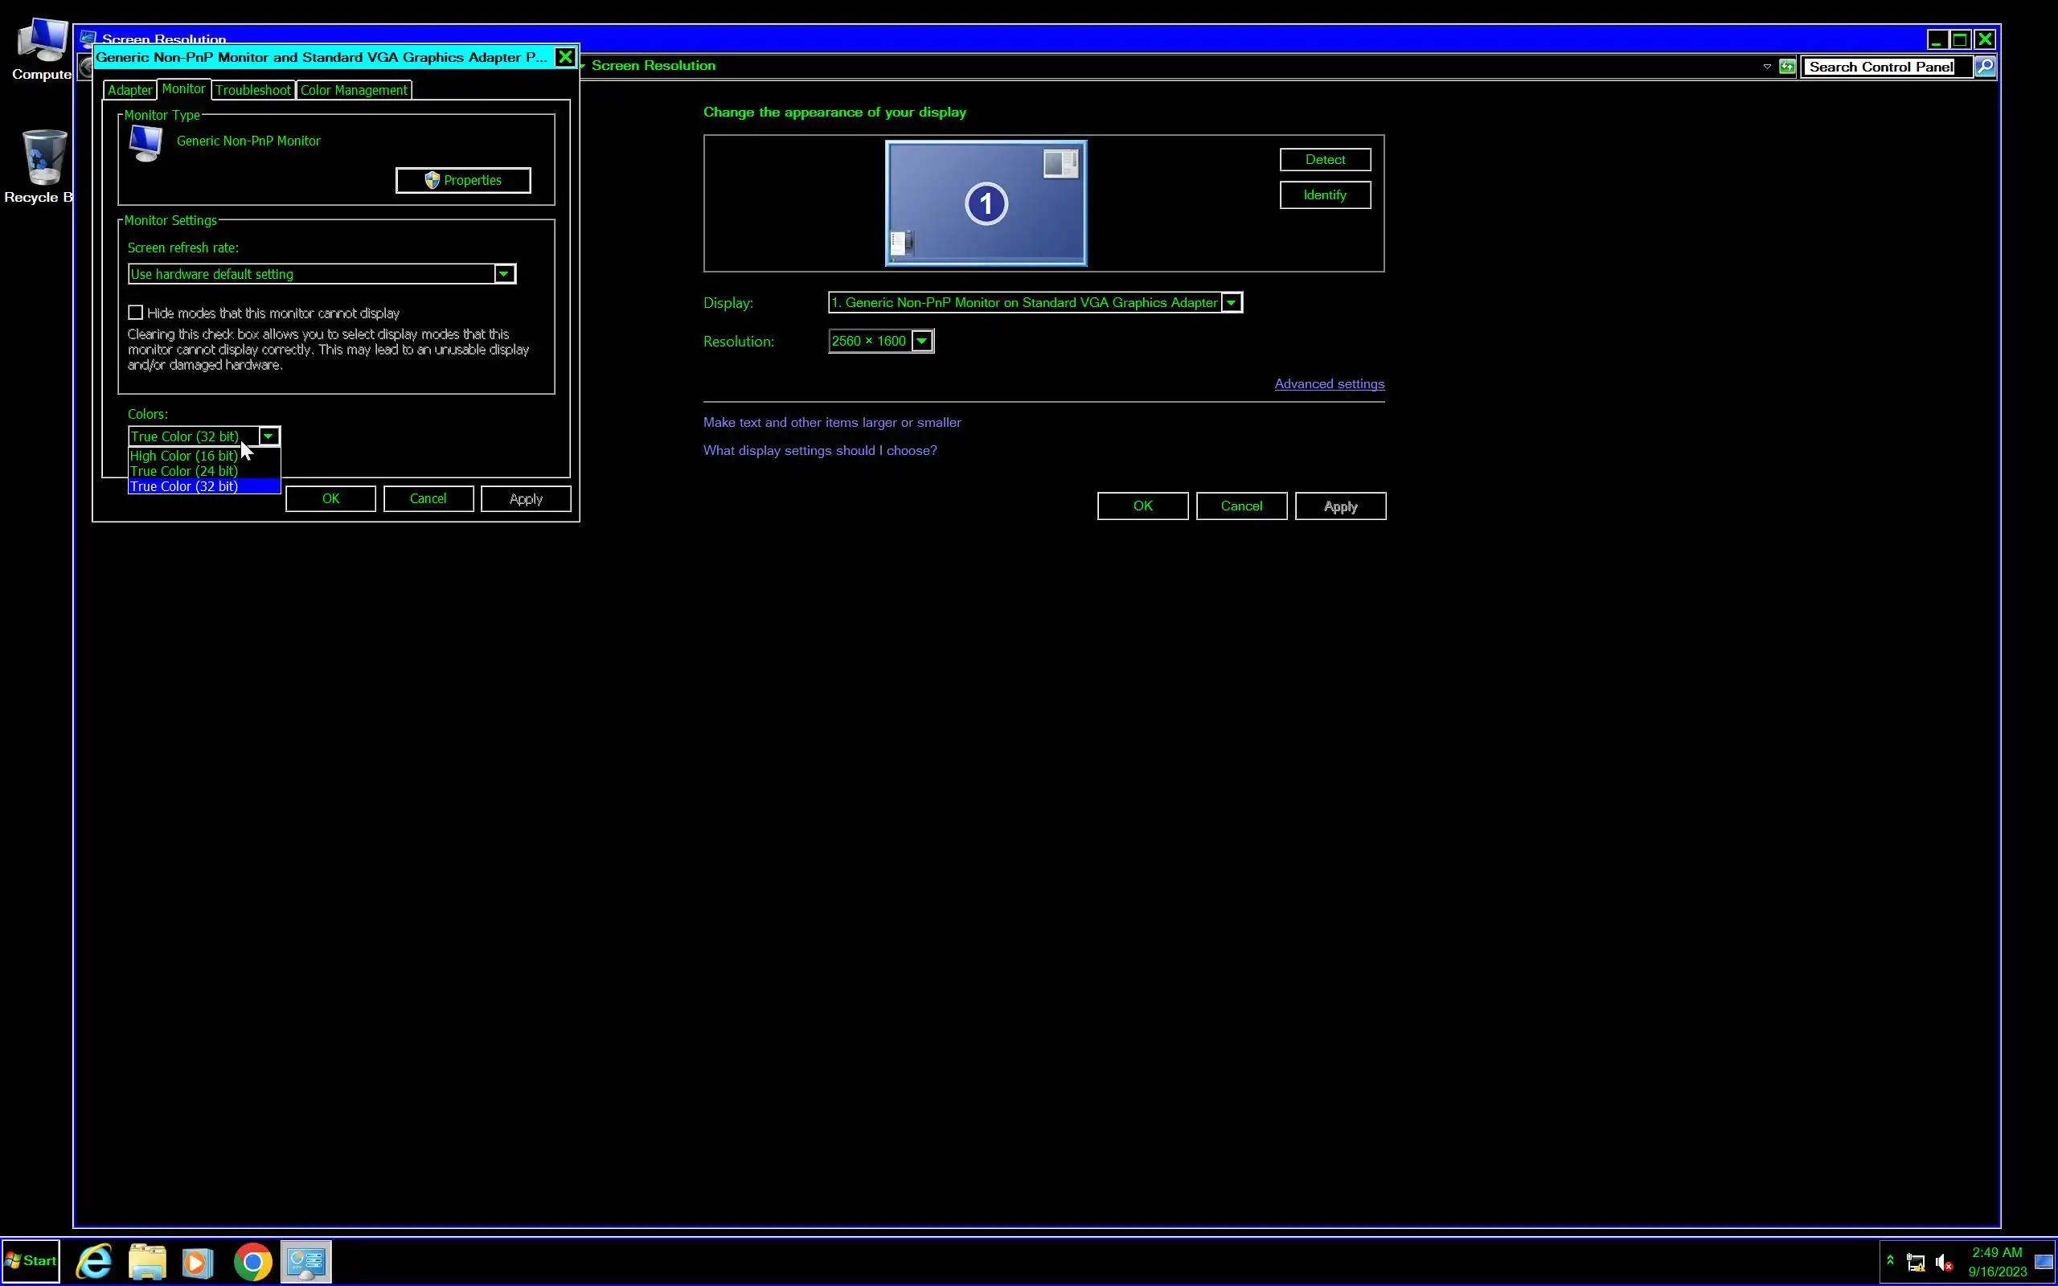Click the network status tray icon
Screen dimensions: 2058x1286
click(1915, 1262)
